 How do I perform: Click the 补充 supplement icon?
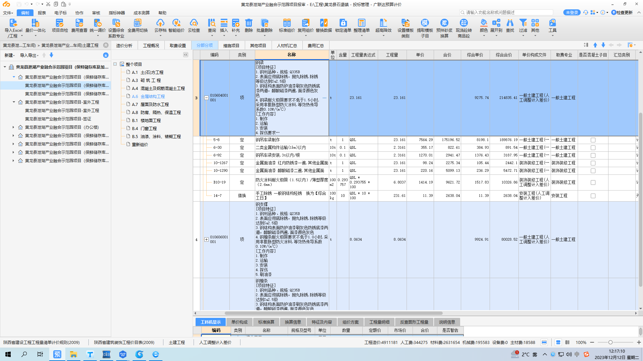click(x=235, y=23)
